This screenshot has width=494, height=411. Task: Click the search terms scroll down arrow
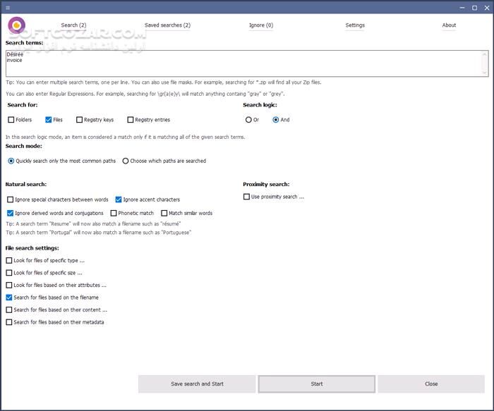pyautogui.click(x=484, y=72)
